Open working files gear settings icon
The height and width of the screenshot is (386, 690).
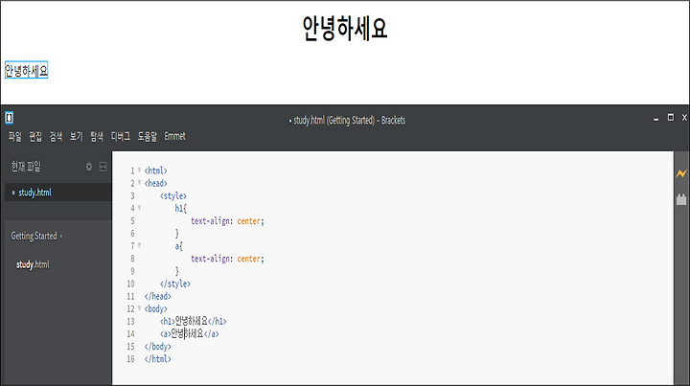(x=89, y=167)
